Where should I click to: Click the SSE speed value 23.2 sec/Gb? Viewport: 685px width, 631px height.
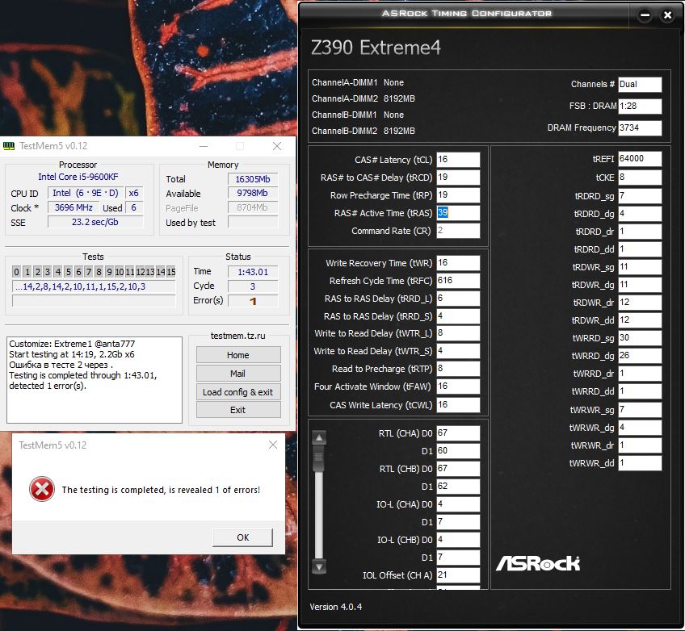[95, 222]
